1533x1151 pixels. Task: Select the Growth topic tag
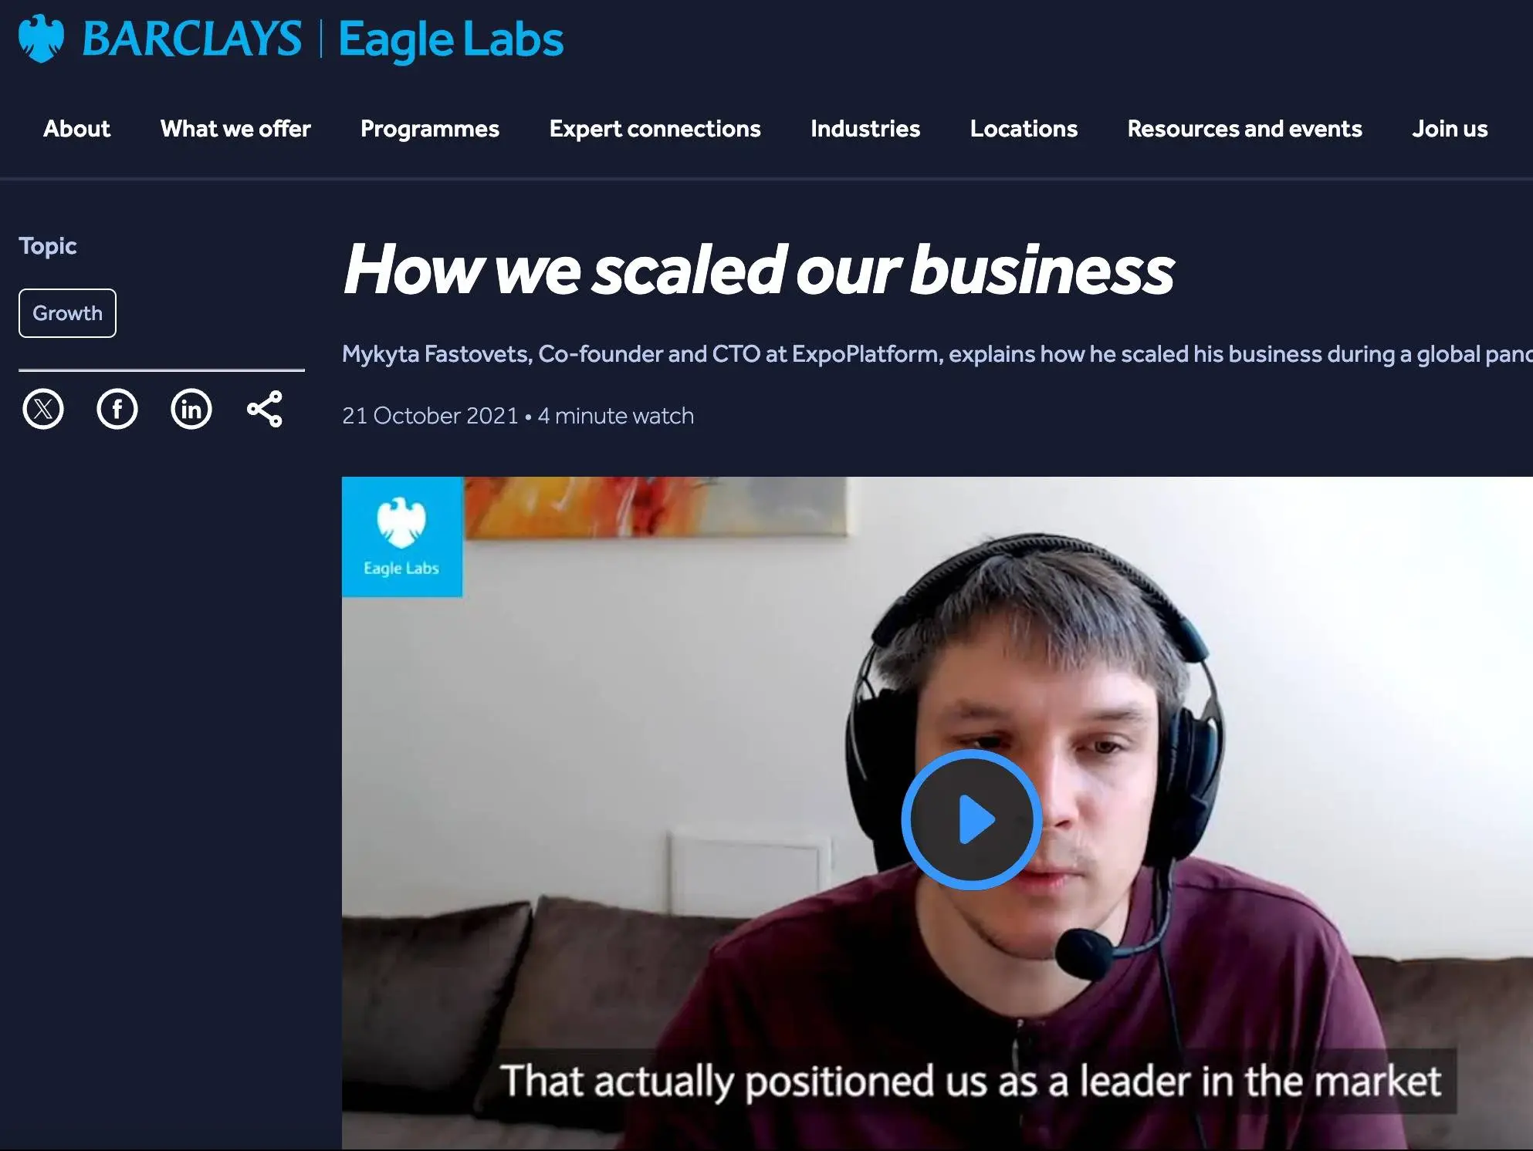pos(67,313)
